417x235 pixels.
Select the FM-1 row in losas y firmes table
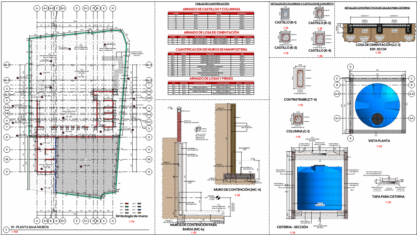(211, 89)
